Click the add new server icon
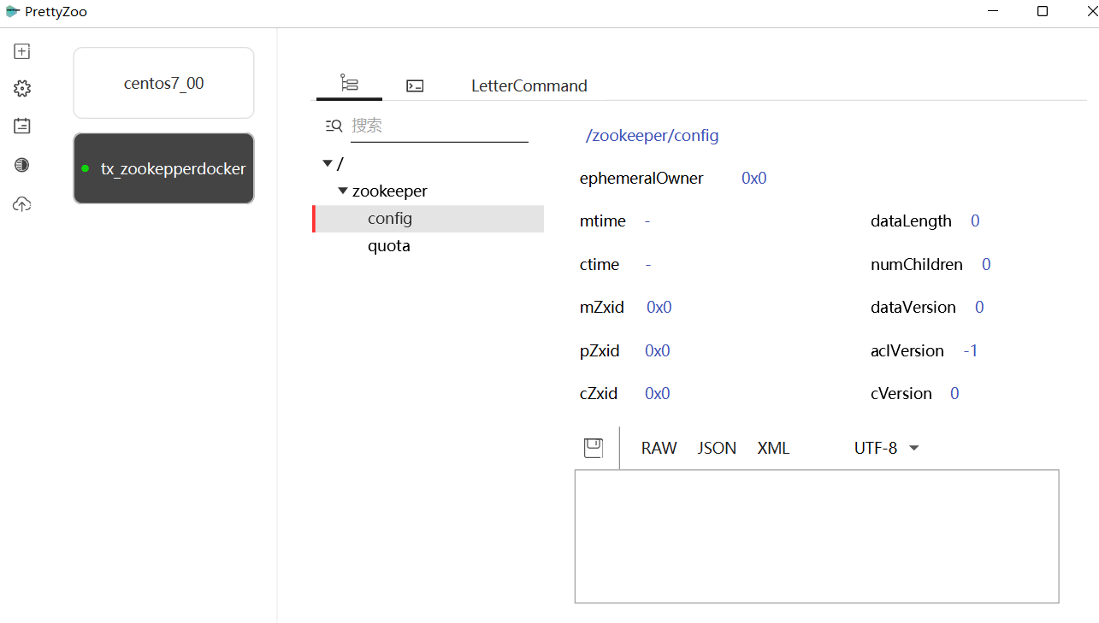This screenshot has height=623, width=1099. click(x=22, y=51)
